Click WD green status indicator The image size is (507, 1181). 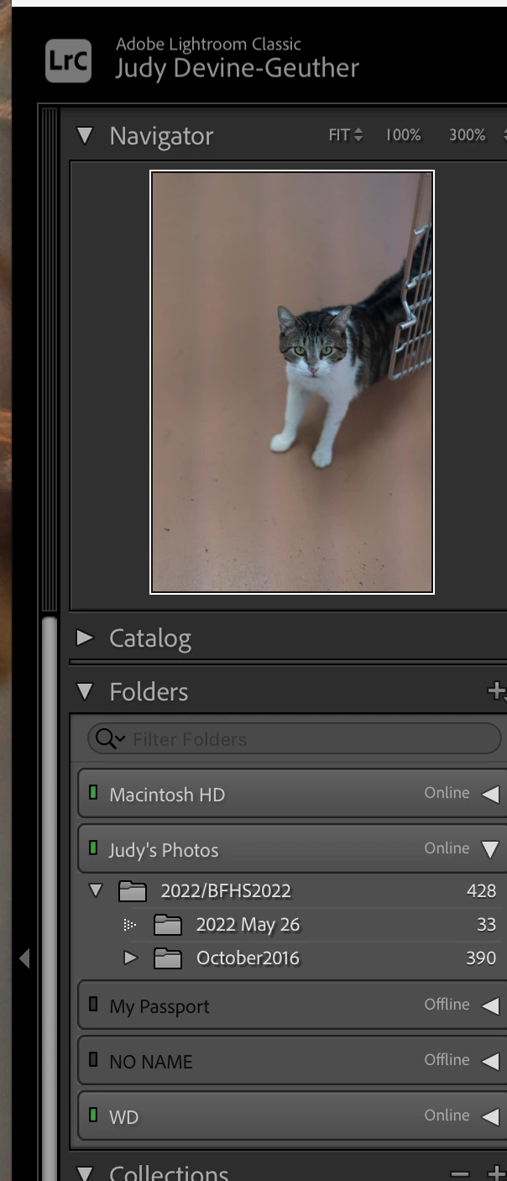tap(93, 1115)
